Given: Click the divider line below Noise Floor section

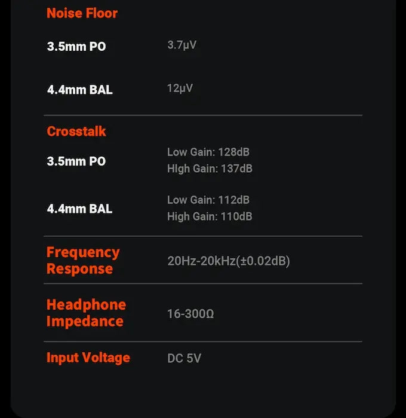Looking at the screenshot, I should (202, 115).
